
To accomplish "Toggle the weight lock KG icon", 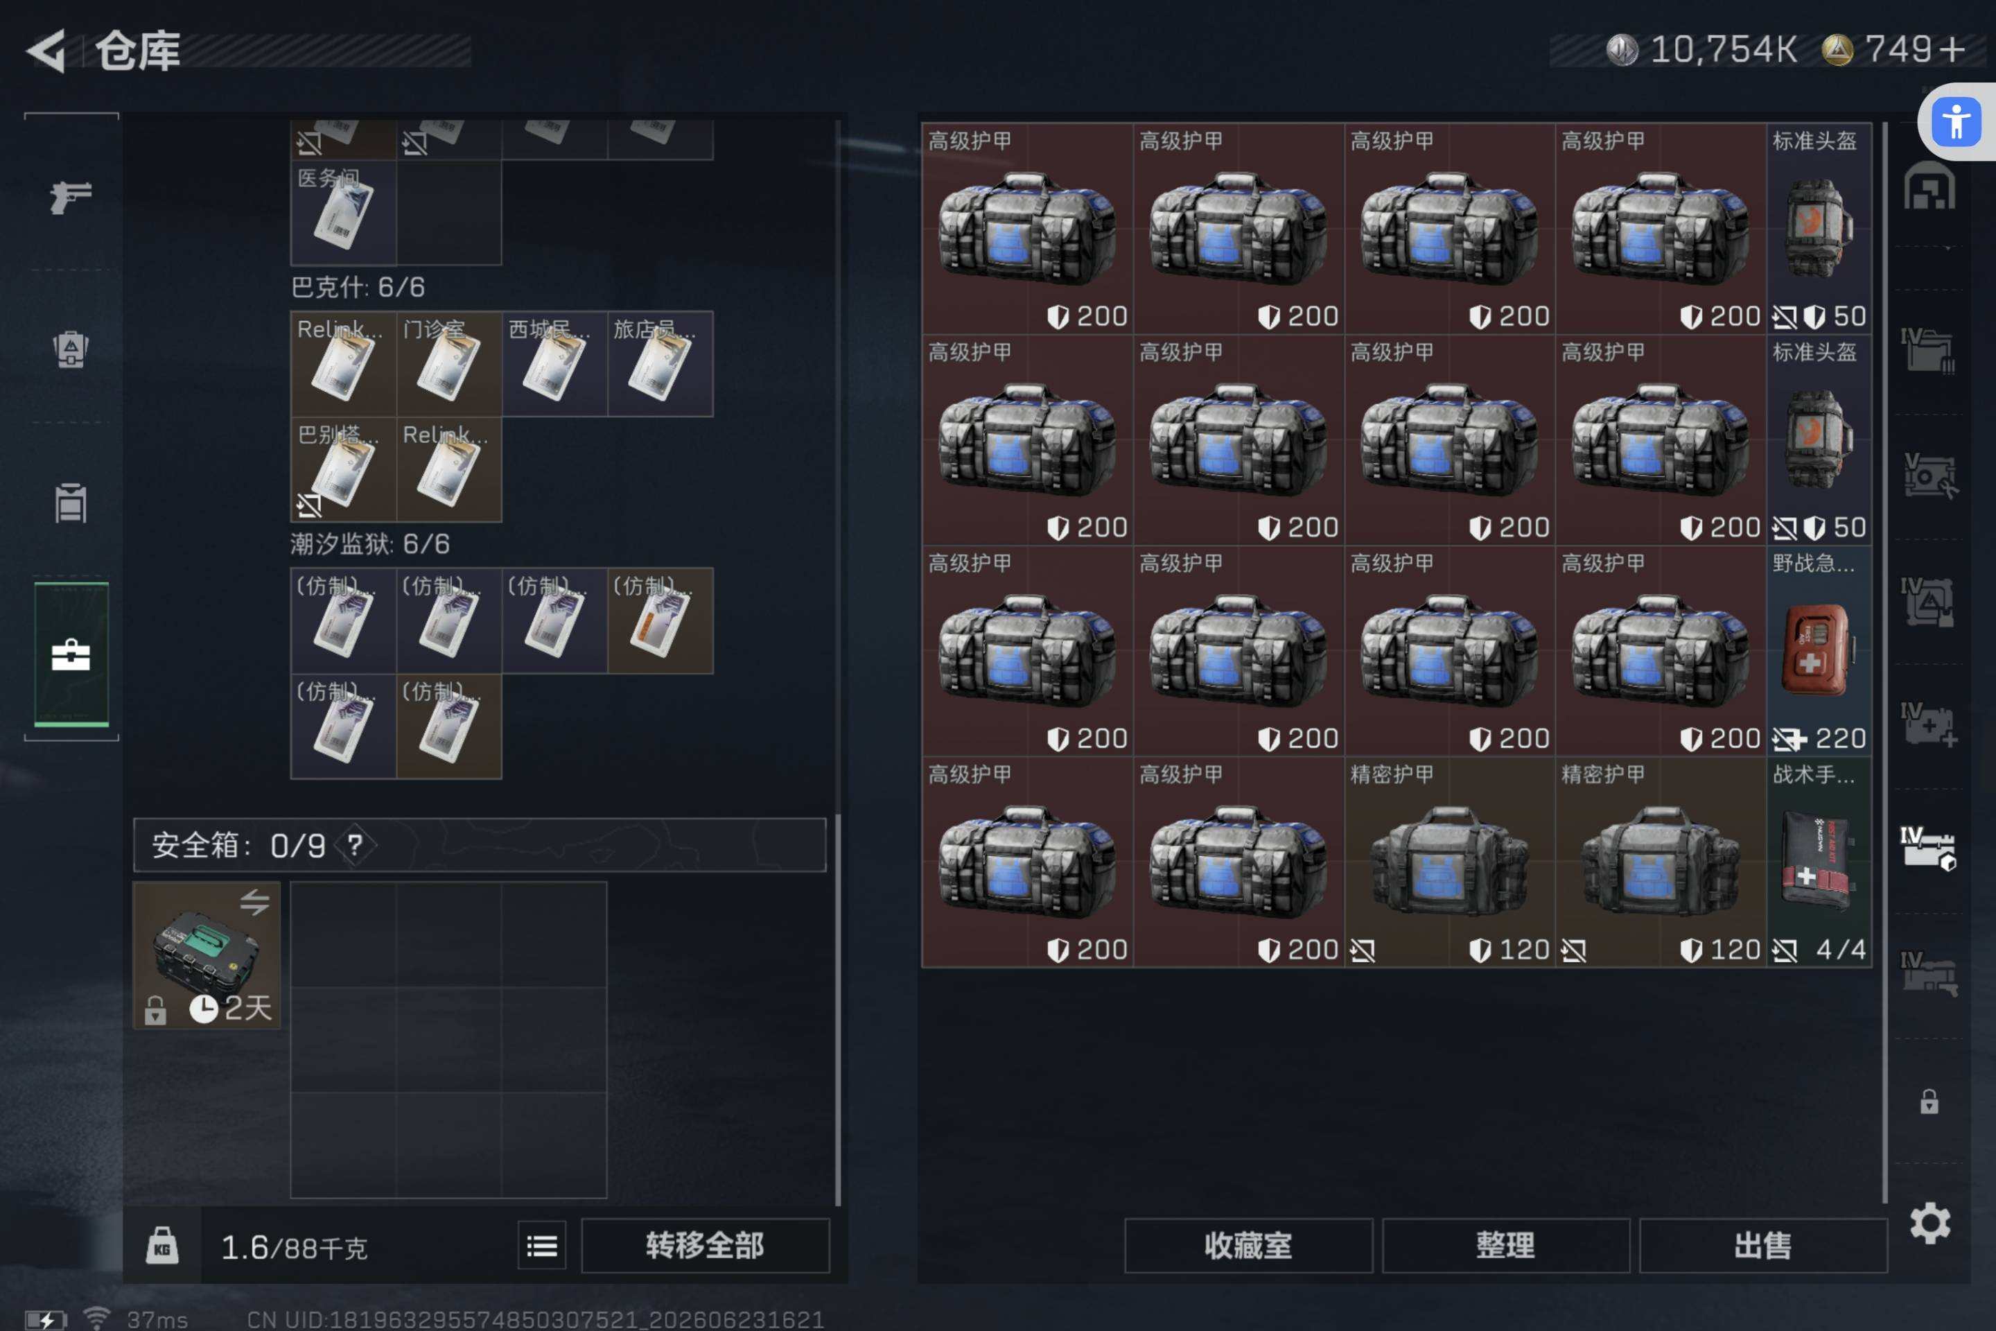I will [162, 1246].
